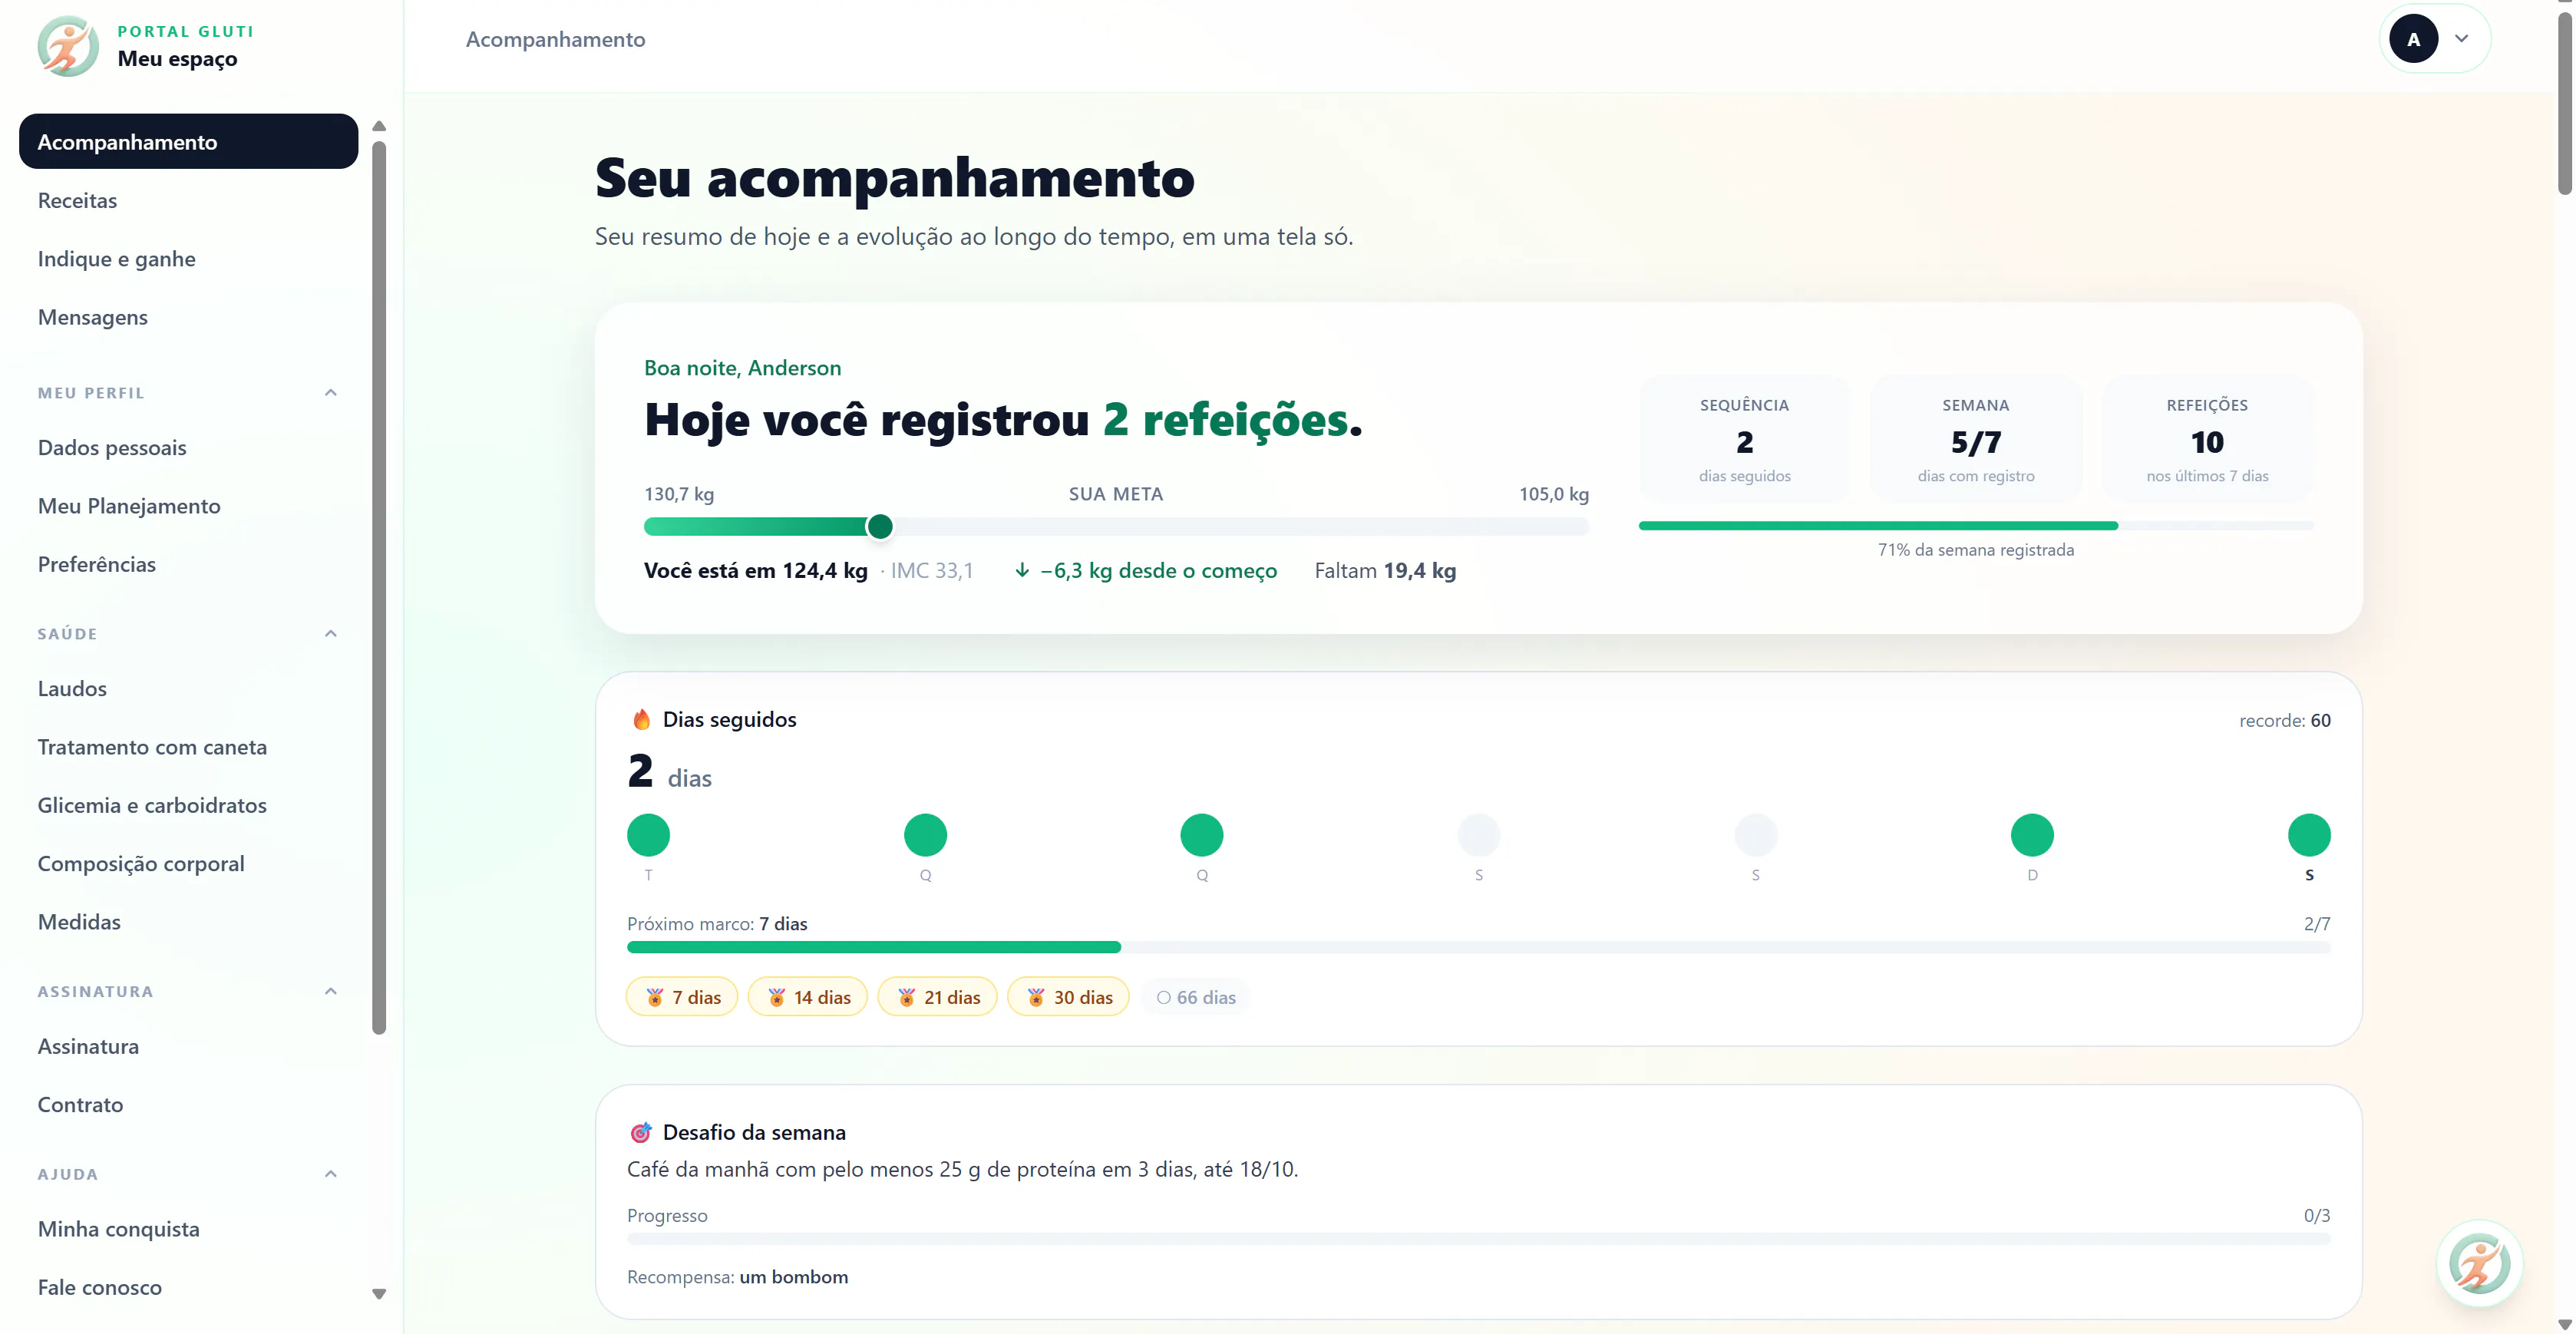Open the floating Gluti assistant button
2576x1334 pixels.
pyautogui.click(x=2479, y=1263)
